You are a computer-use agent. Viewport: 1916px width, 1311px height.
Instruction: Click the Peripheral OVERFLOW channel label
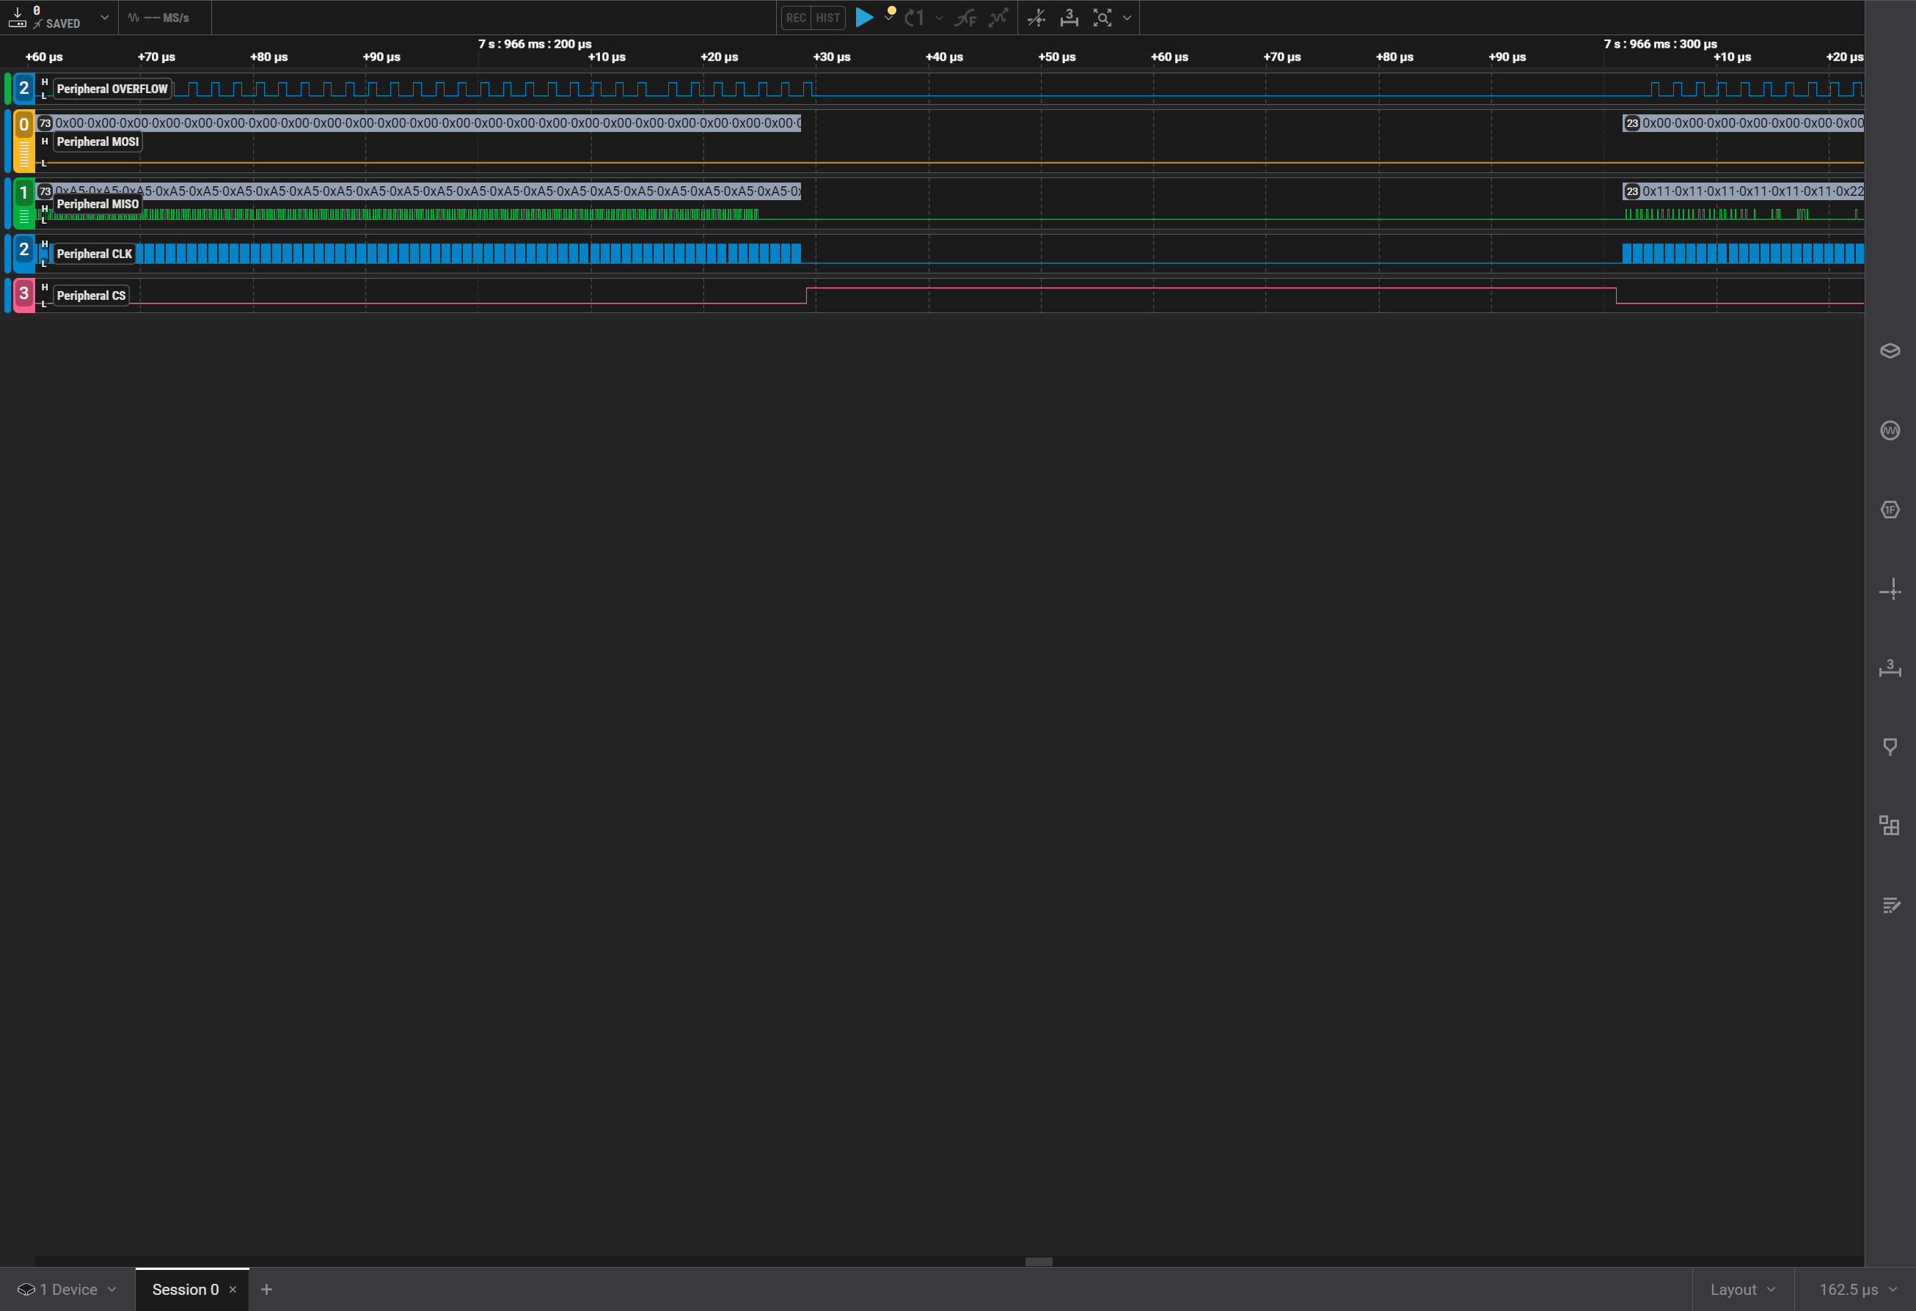point(112,89)
